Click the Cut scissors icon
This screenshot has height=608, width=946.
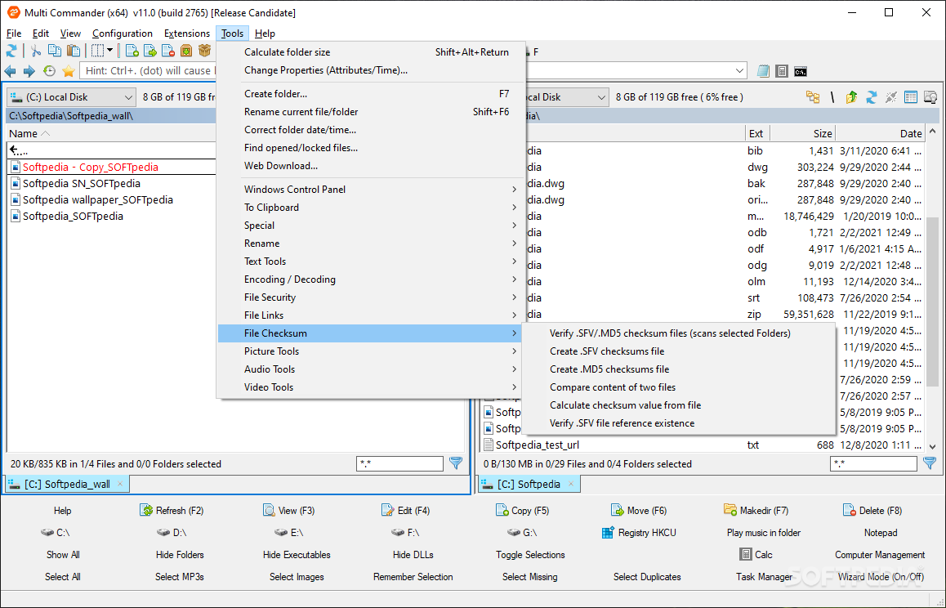tap(36, 51)
